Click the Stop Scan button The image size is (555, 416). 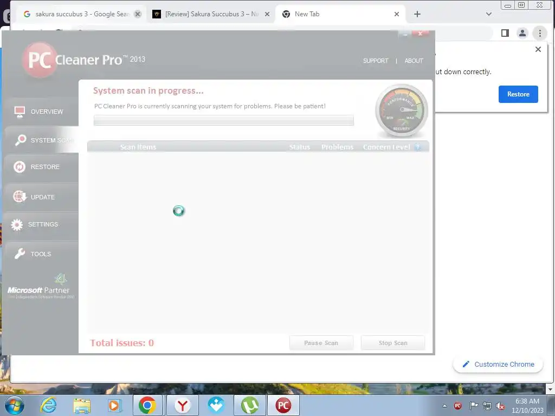[x=393, y=343]
